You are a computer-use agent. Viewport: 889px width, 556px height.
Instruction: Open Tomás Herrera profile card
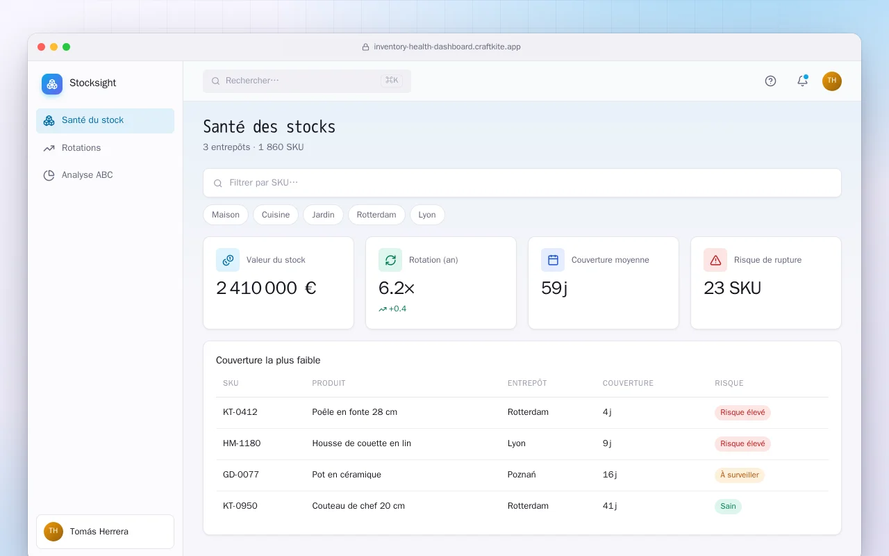click(106, 532)
